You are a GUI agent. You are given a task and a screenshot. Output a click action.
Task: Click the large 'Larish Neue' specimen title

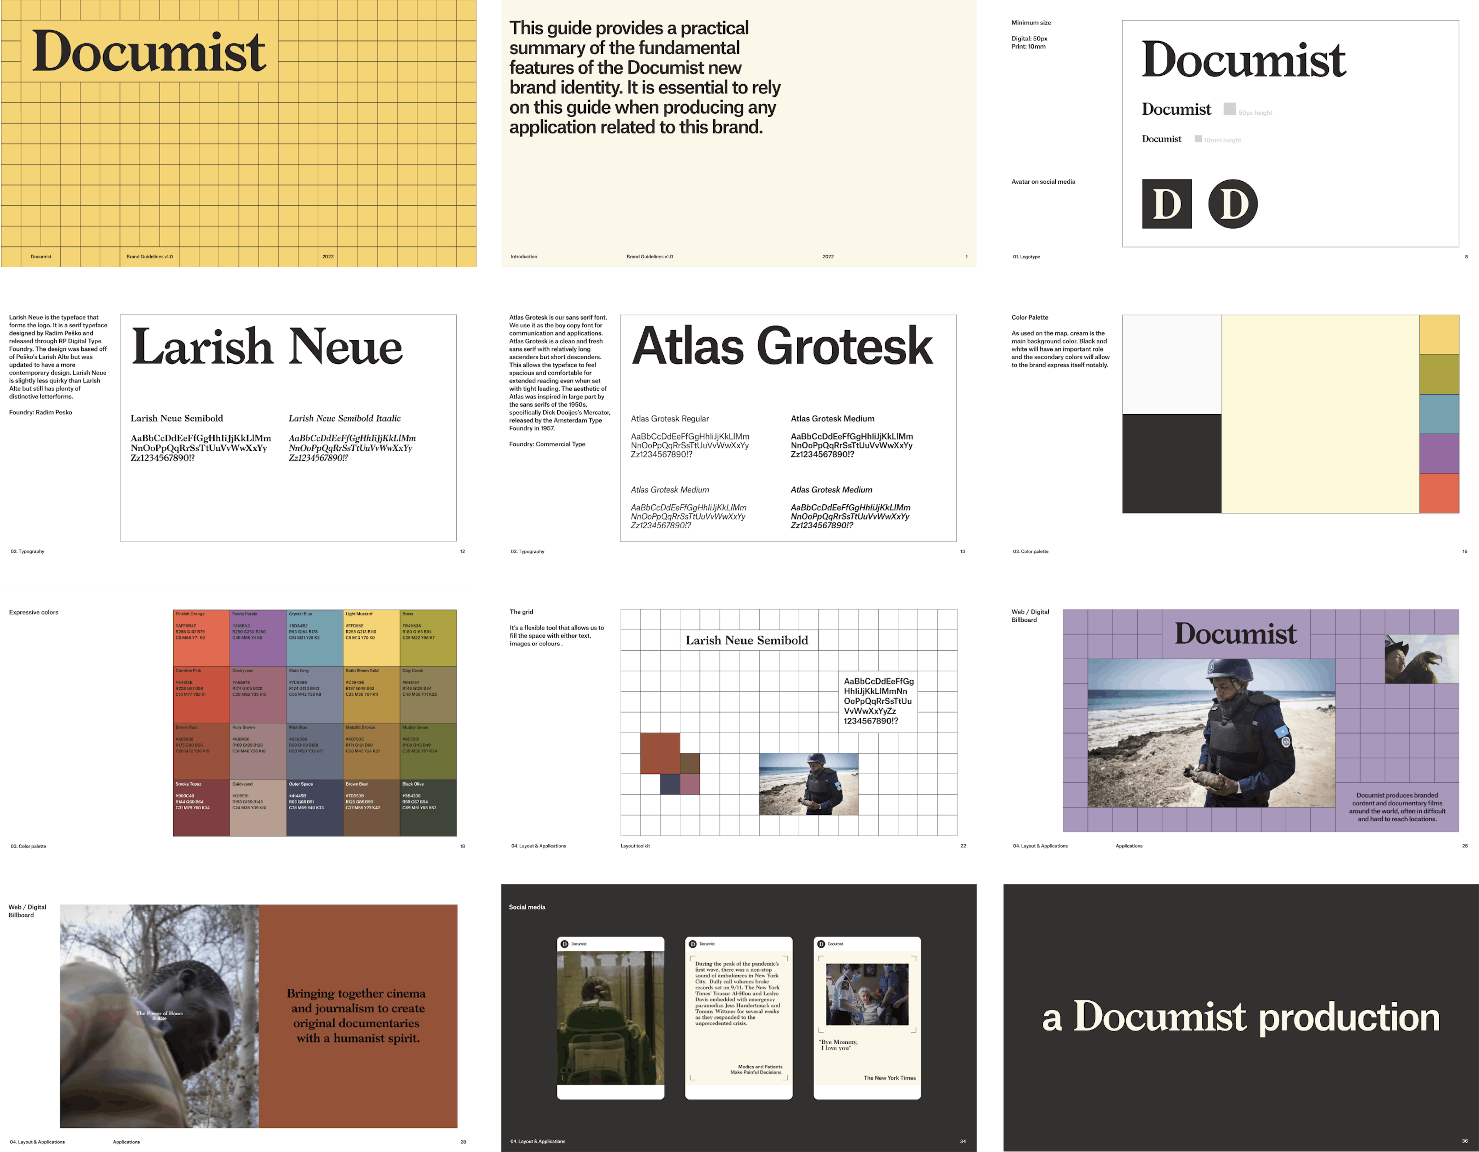click(x=267, y=347)
